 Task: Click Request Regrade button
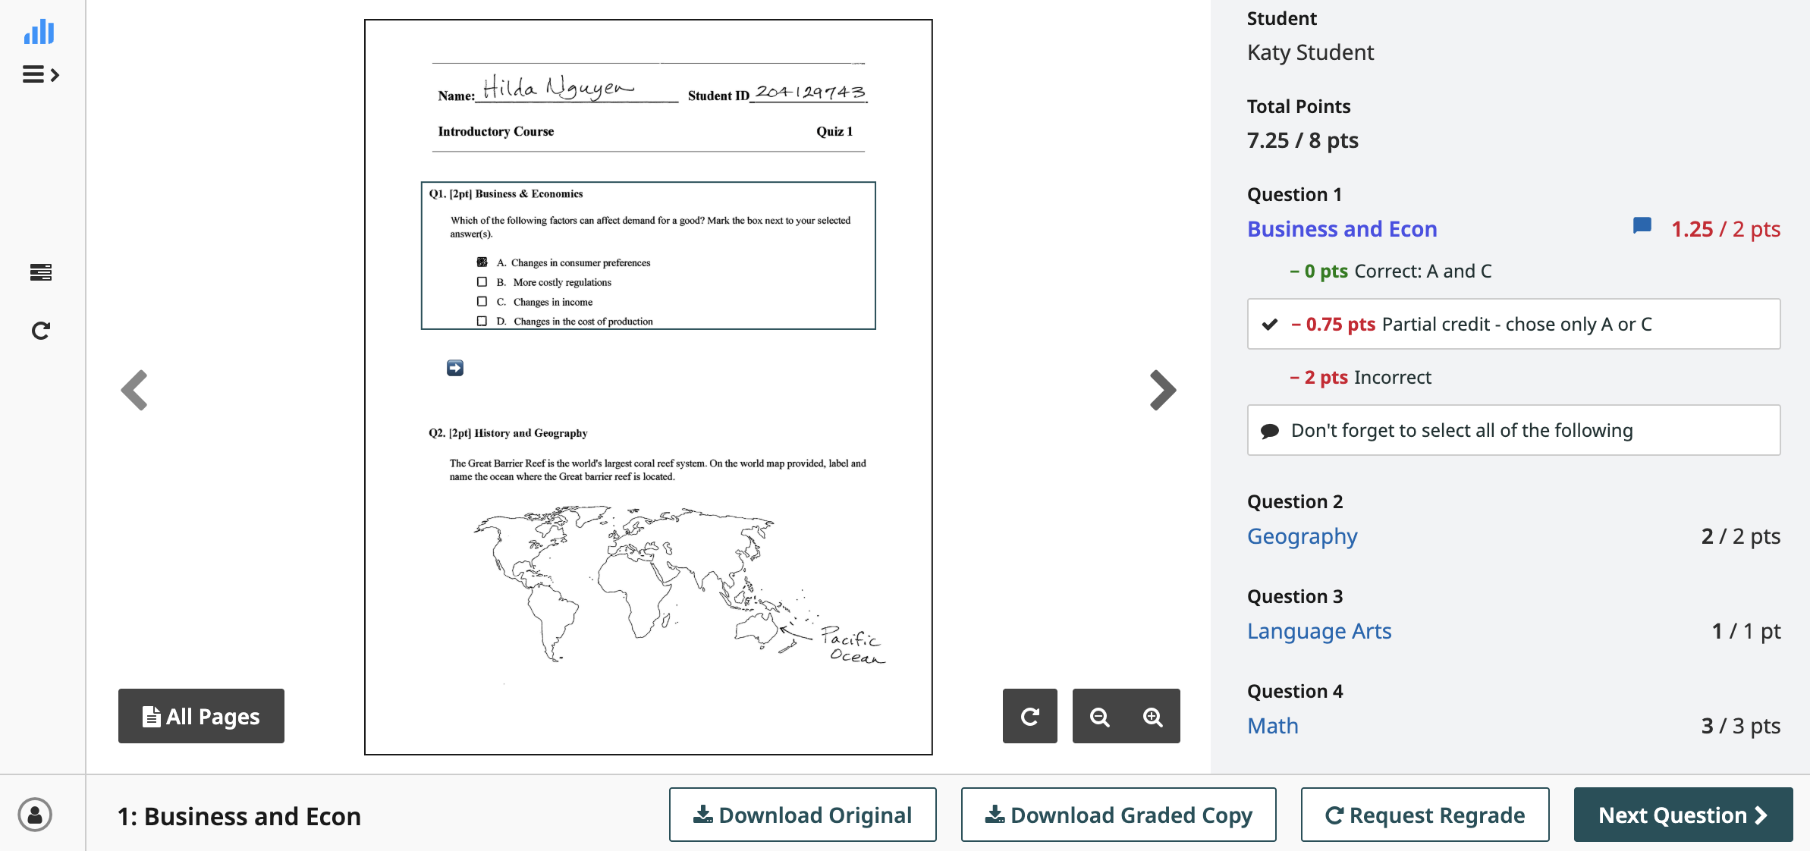pos(1425,815)
